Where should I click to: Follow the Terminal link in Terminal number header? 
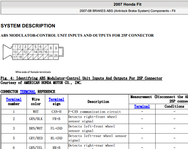[x=14, y=99]
